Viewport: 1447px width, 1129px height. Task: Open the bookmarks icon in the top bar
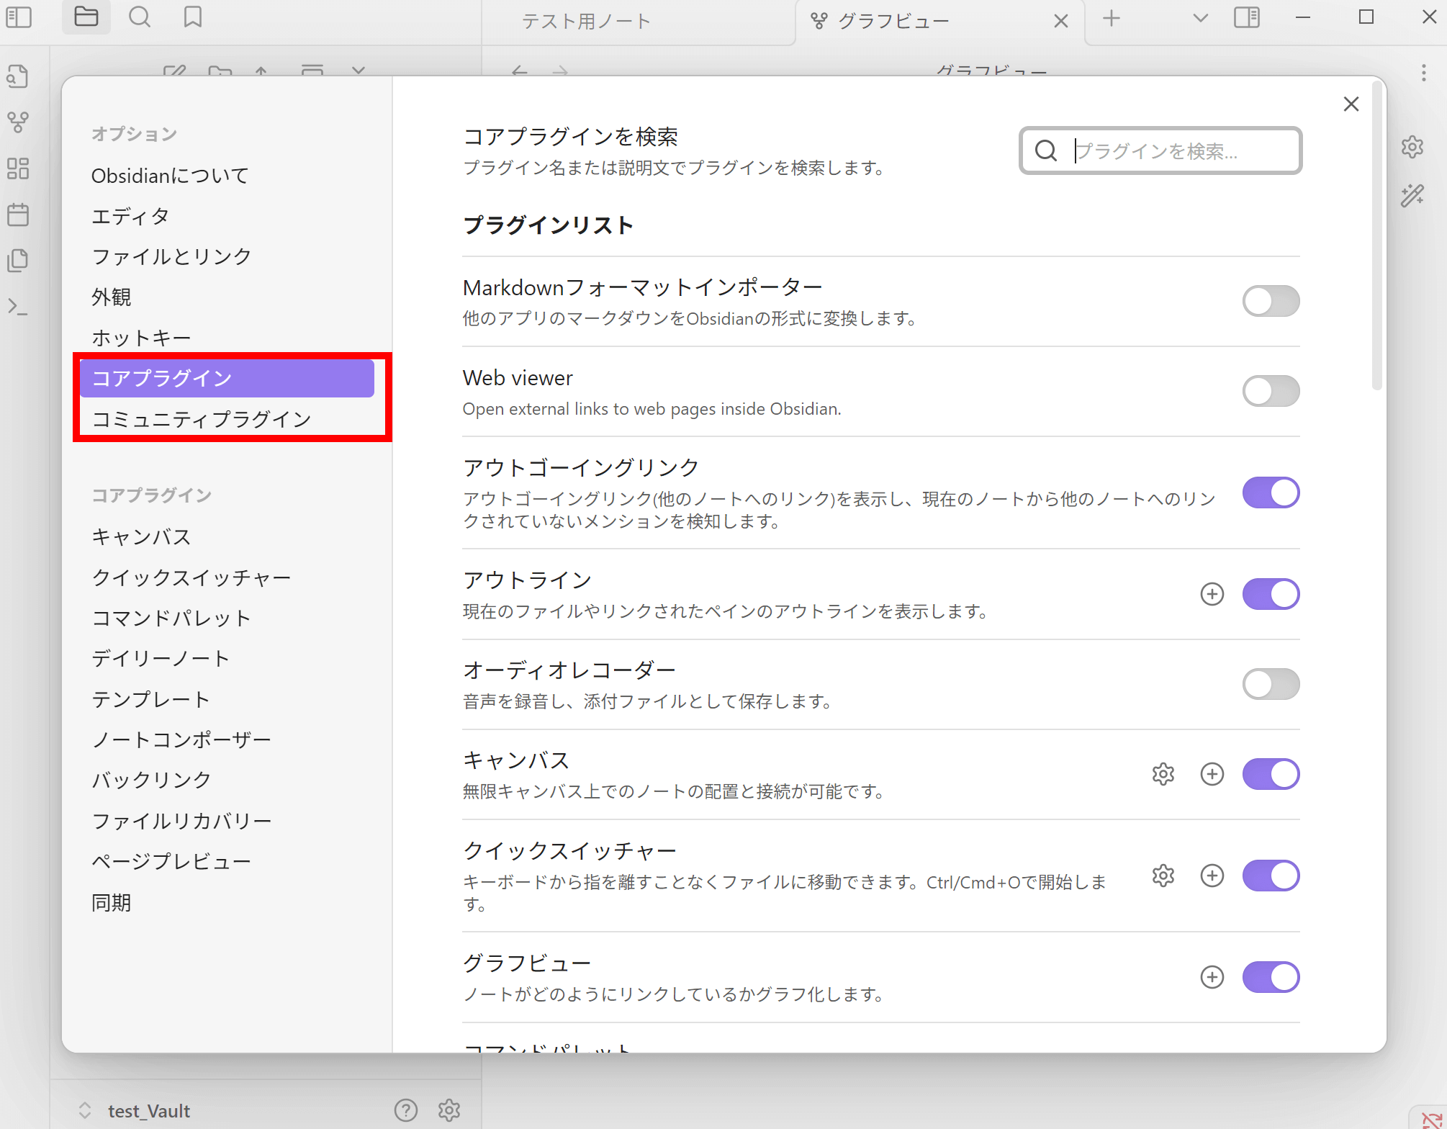tap(192, 17)
